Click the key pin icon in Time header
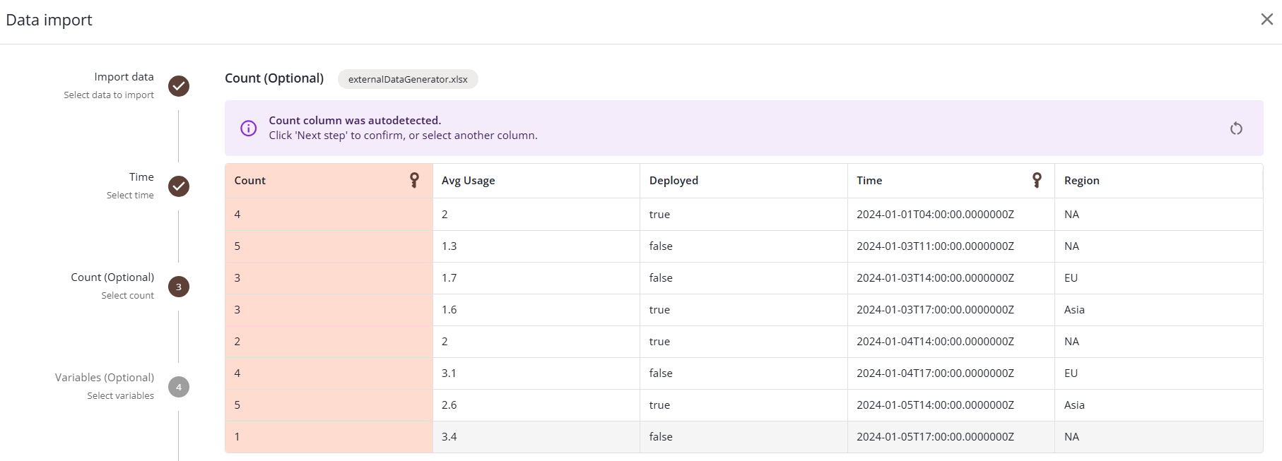 (1036, 181)
